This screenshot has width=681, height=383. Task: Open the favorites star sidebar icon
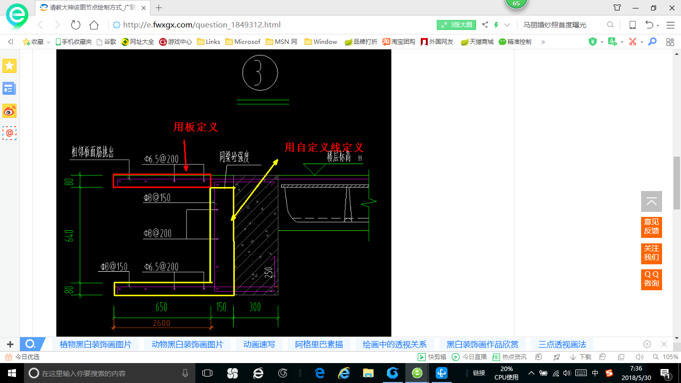(x=9, y=65)
